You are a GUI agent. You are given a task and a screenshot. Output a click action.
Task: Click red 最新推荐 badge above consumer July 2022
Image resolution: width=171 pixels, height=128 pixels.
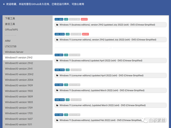[x=85, y=34]
